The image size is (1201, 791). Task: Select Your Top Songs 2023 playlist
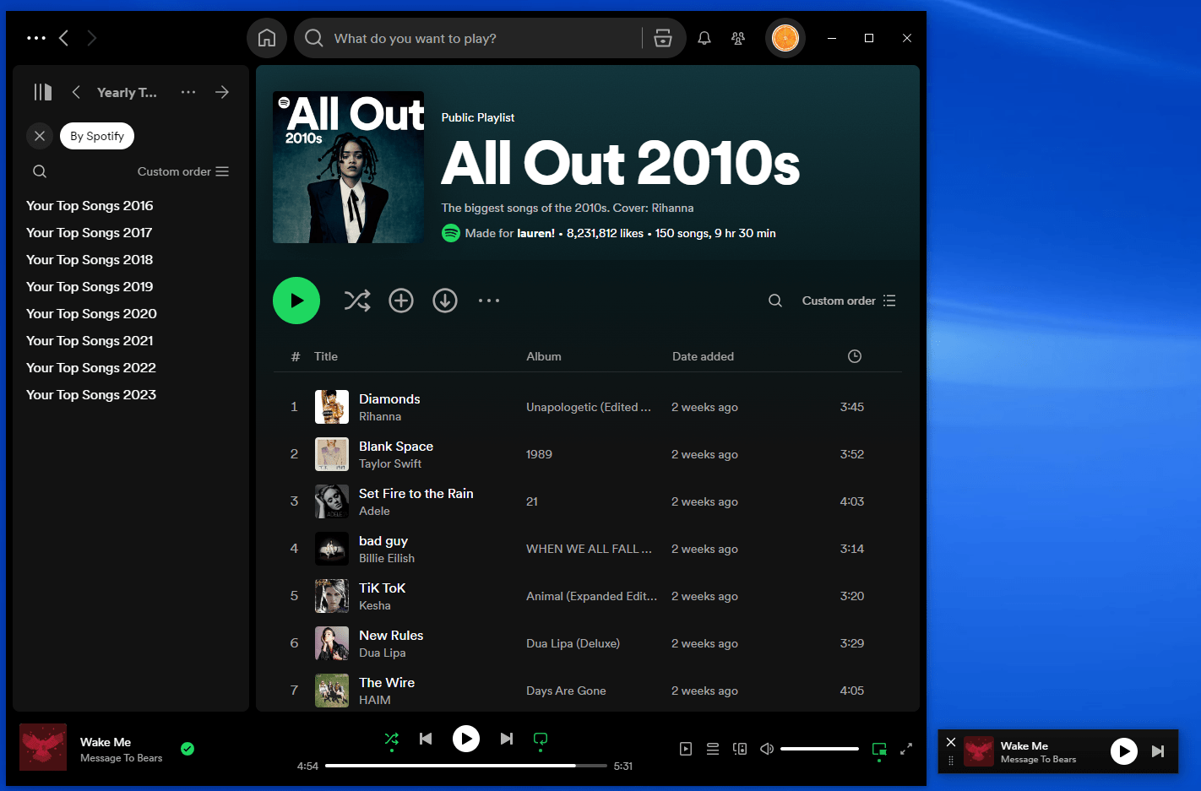(x=91, y=394)
